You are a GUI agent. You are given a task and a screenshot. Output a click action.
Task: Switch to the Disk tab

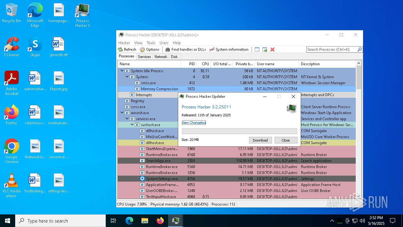tap(174, 57)
